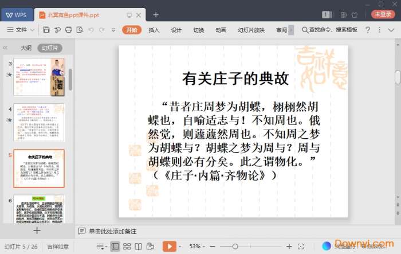Select slide 4 thumbnail

pyautogui.click(x=39, y=122)
